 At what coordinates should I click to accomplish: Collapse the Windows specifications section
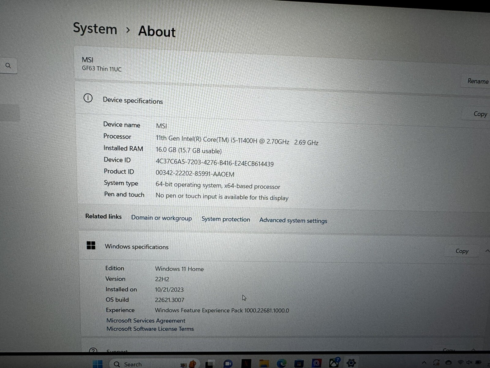tap(487, 251)
